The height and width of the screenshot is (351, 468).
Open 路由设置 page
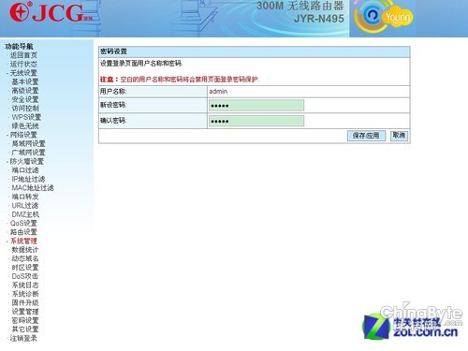tap(23, 232)
